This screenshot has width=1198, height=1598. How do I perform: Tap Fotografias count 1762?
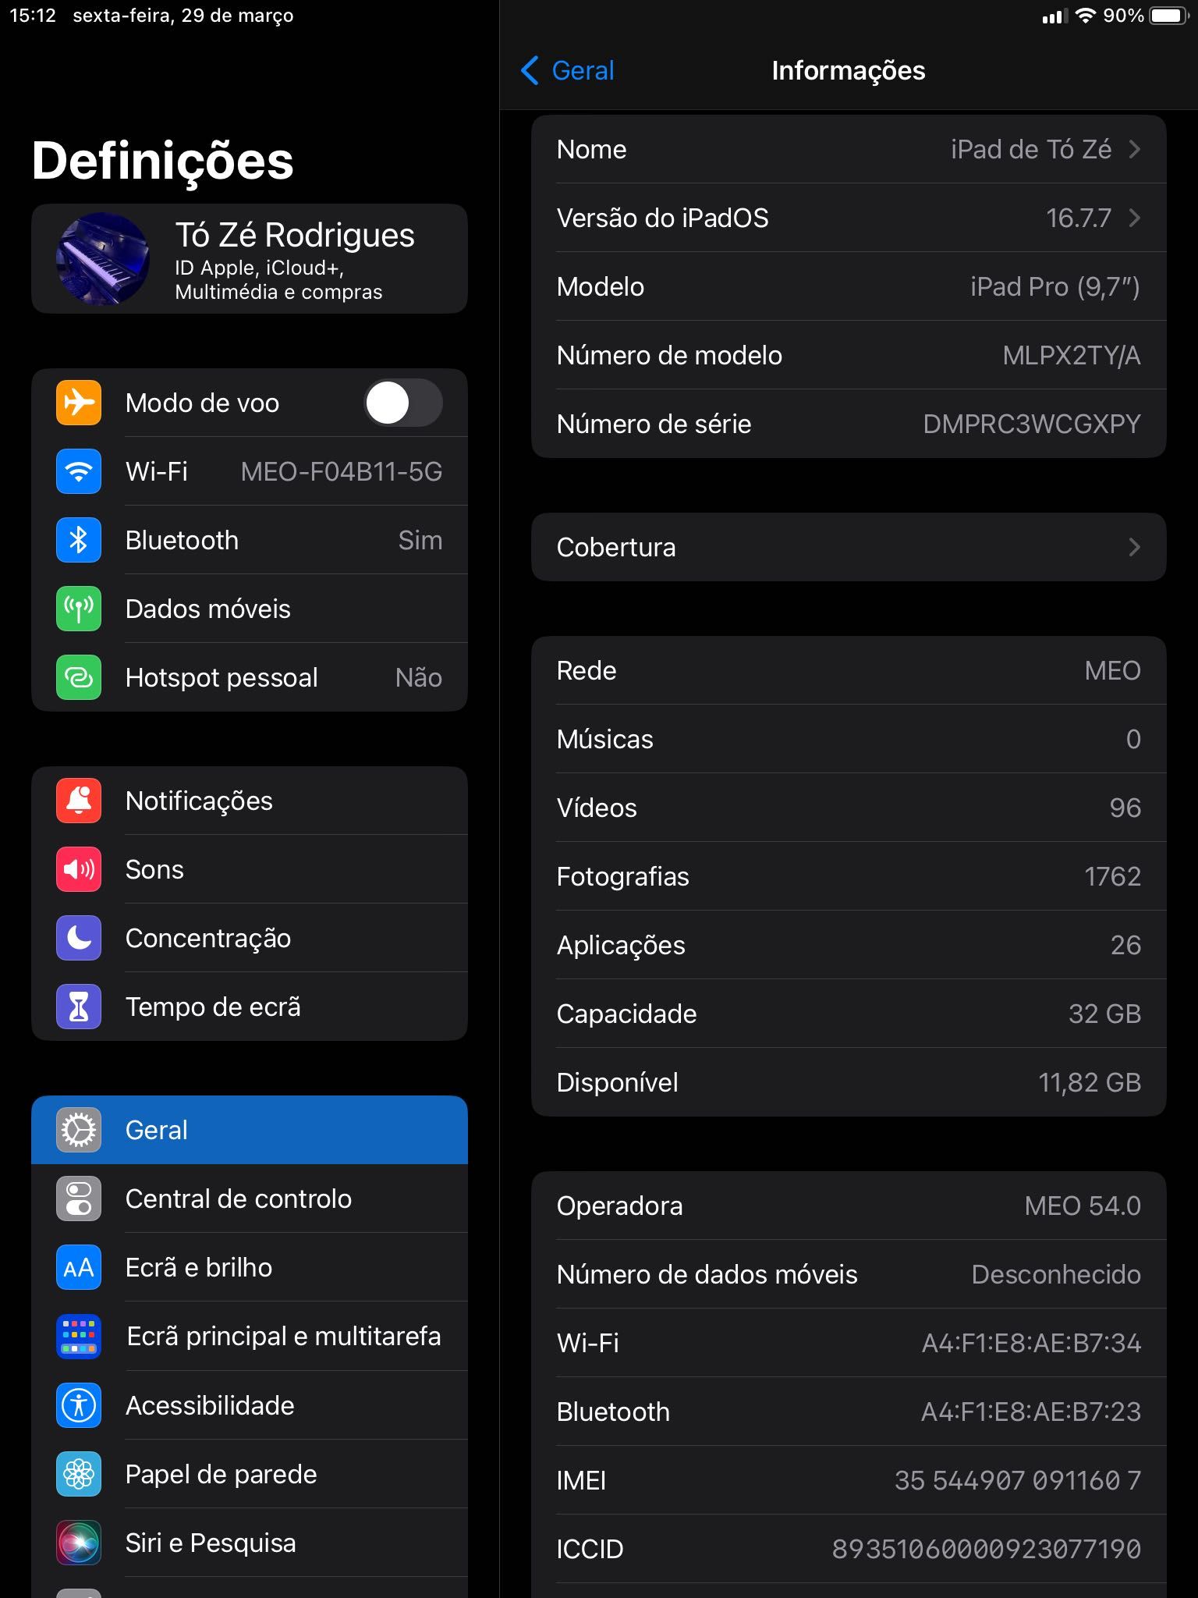coord(1113,876)
